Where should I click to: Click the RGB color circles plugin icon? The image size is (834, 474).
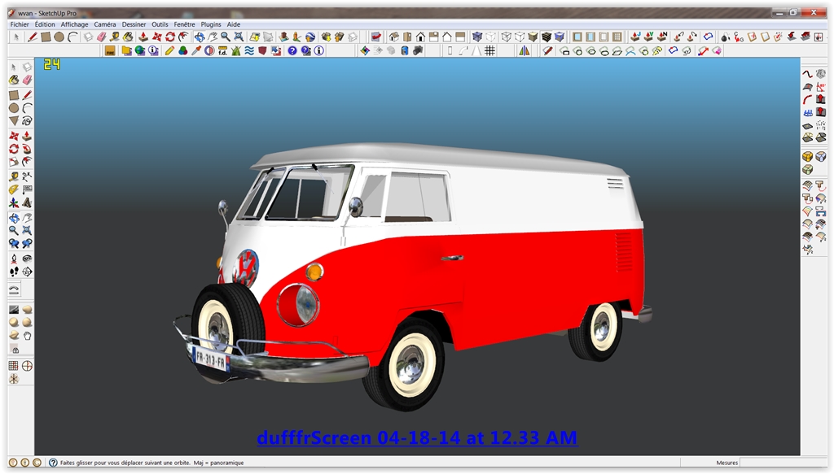182,50
